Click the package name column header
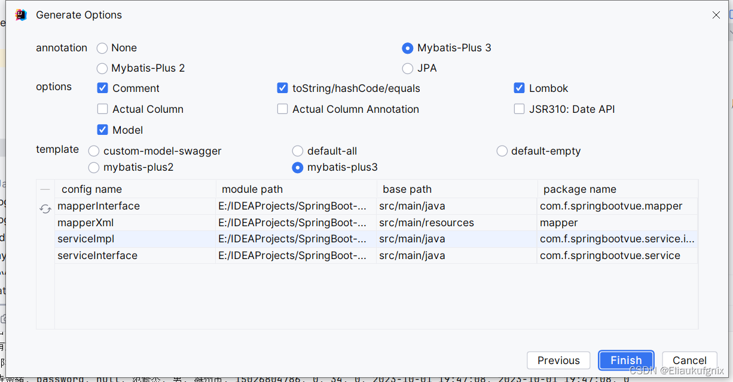 click(x=618, y=189)
